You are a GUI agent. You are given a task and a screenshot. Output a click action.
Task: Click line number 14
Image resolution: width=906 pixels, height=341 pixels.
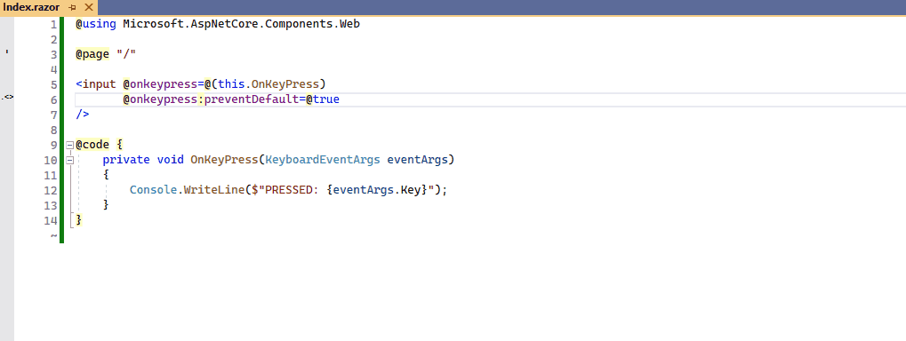(51, 219)
